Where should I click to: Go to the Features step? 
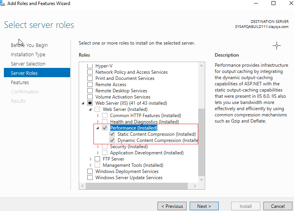pos(20,82)
